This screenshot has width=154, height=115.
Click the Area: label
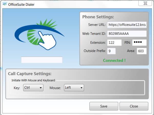pos(131,51)
